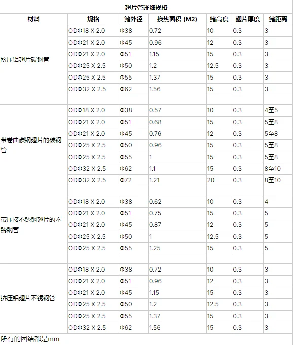Click the 翅片厚度 header cell

248,19
